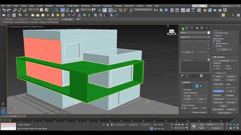Open the Schematic View icon

[193, 10]
